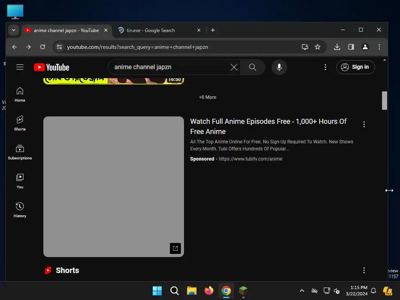Open ad in new window icon

175,248
